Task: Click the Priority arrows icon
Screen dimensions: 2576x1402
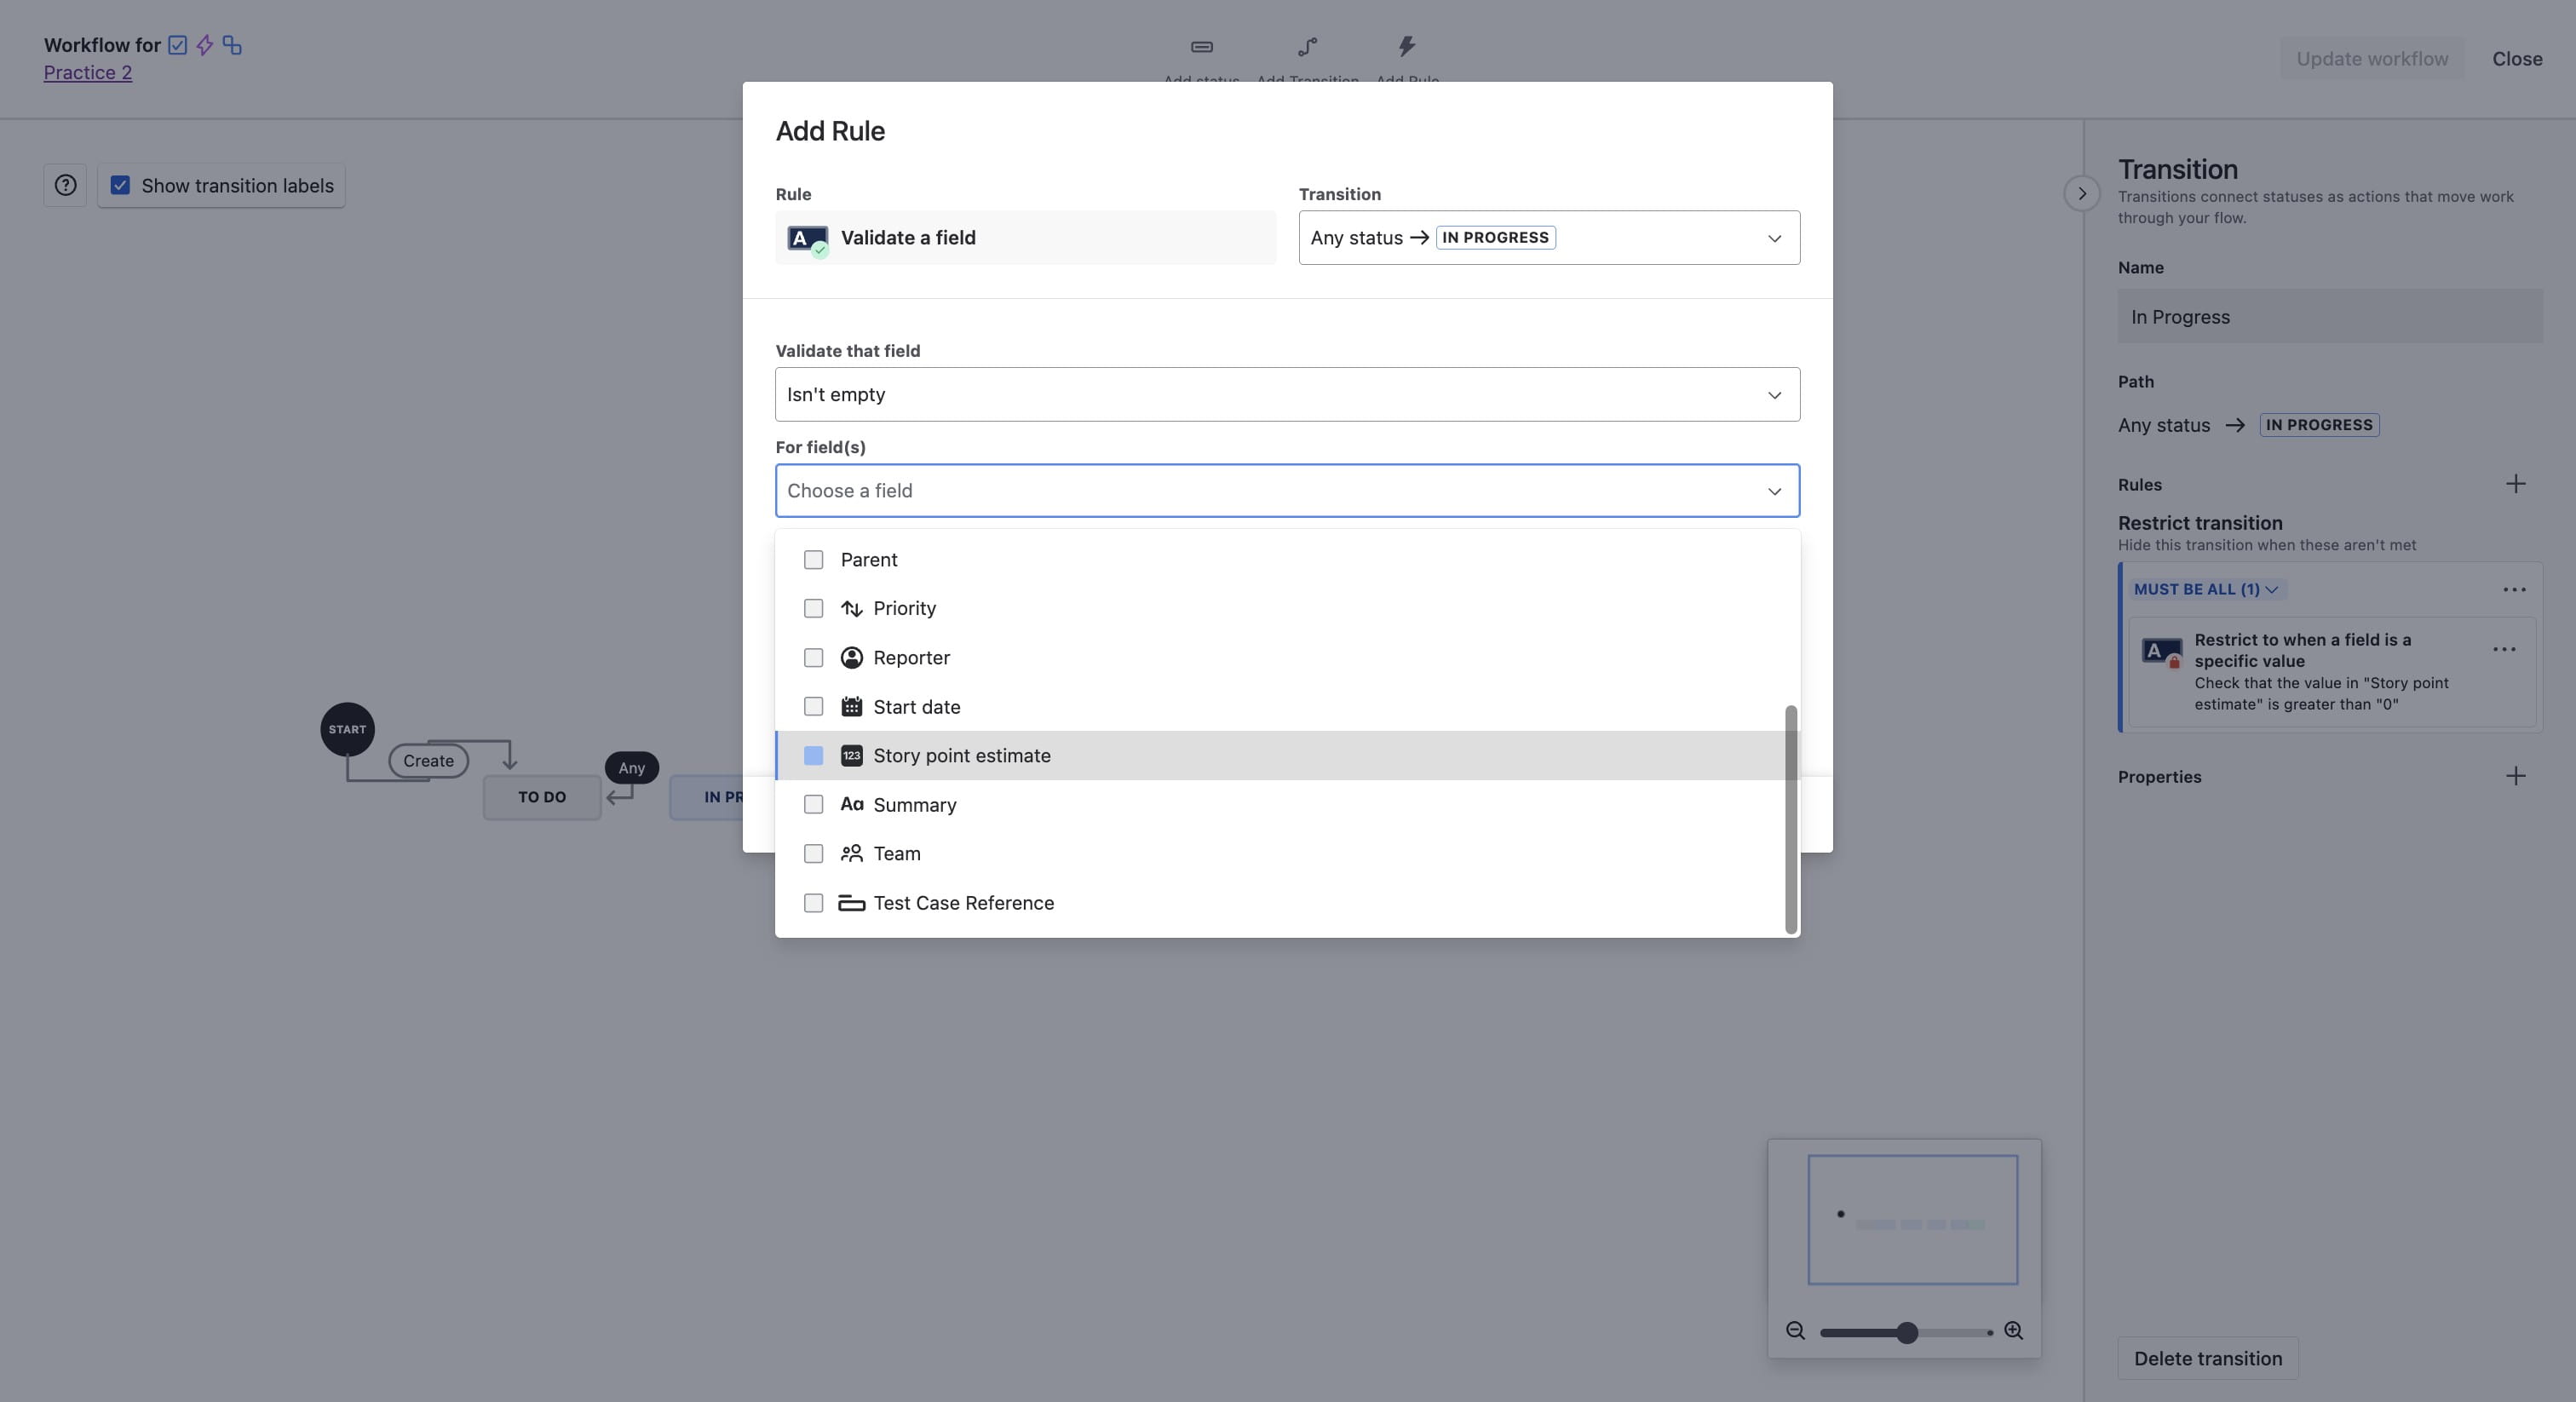Action: point(852,608)
